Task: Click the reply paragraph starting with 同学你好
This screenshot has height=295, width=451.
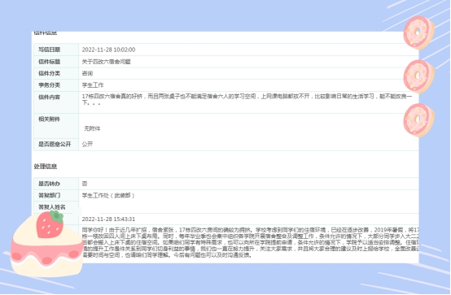Action: [x=250, y=242]
